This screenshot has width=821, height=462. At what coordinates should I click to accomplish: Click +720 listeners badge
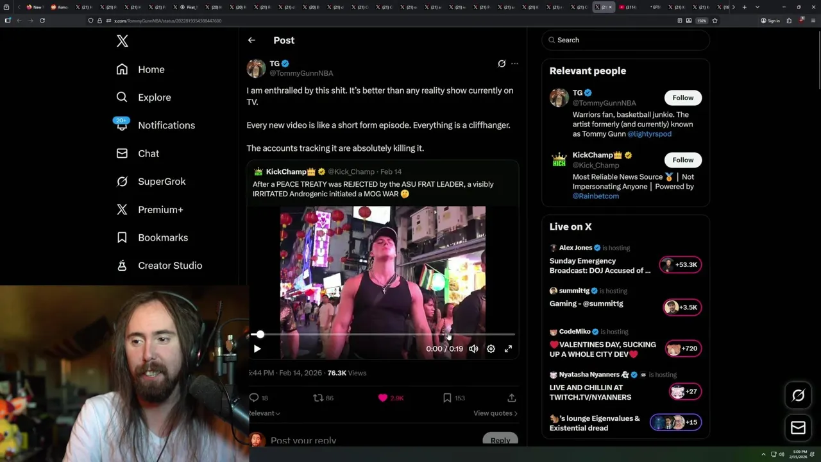point(683,348)
